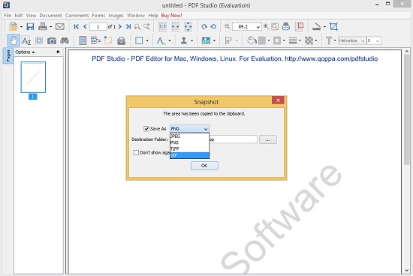This screenshot has width=413, height=276.
Task: Open the Images menu
Action: coord(116,16)
